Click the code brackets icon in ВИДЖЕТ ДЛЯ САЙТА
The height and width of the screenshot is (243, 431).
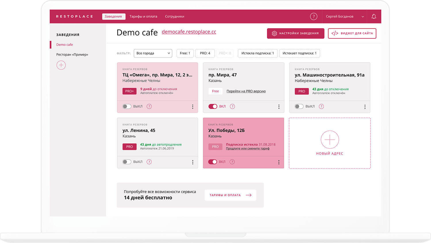pos(335,33)
